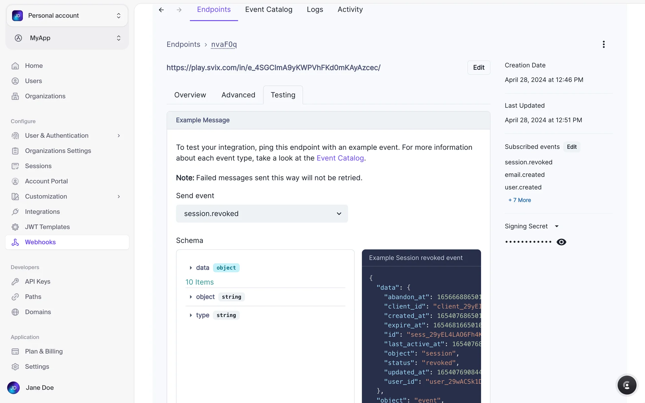Switch to the Advanced tab
Screen dimensions: 645x403
(x=238, y=95)
